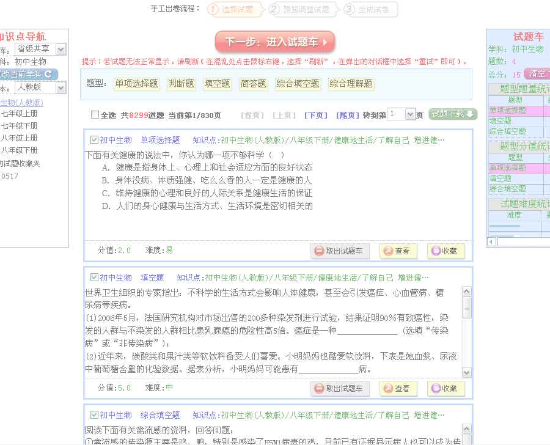Image resolution: width=550 pixels, height=445 pixels.
Task: Click 查看 on the 单项选择题 question
Action: (x=398, y=251)
